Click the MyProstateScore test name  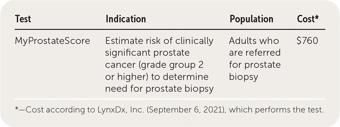52,41
